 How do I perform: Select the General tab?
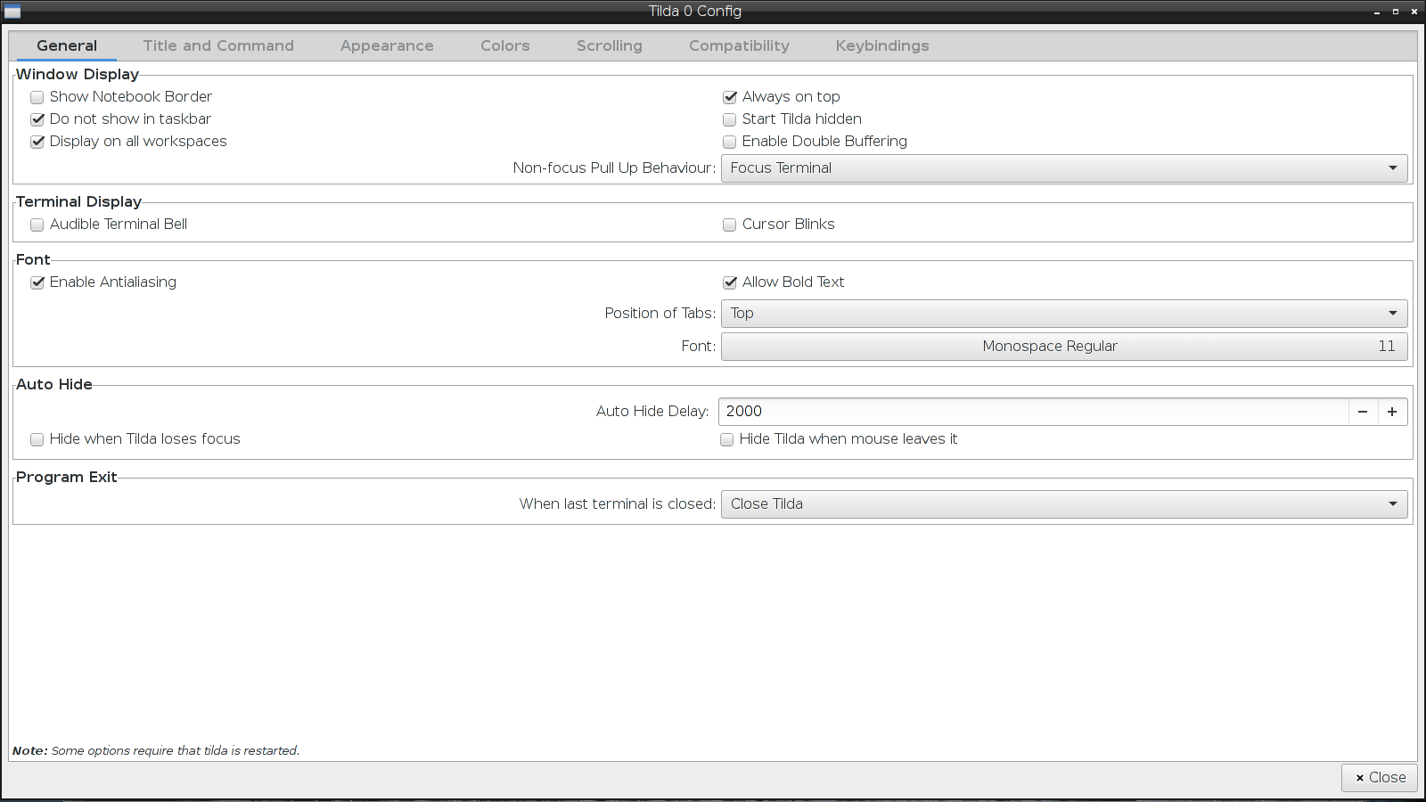pos(67,46)
